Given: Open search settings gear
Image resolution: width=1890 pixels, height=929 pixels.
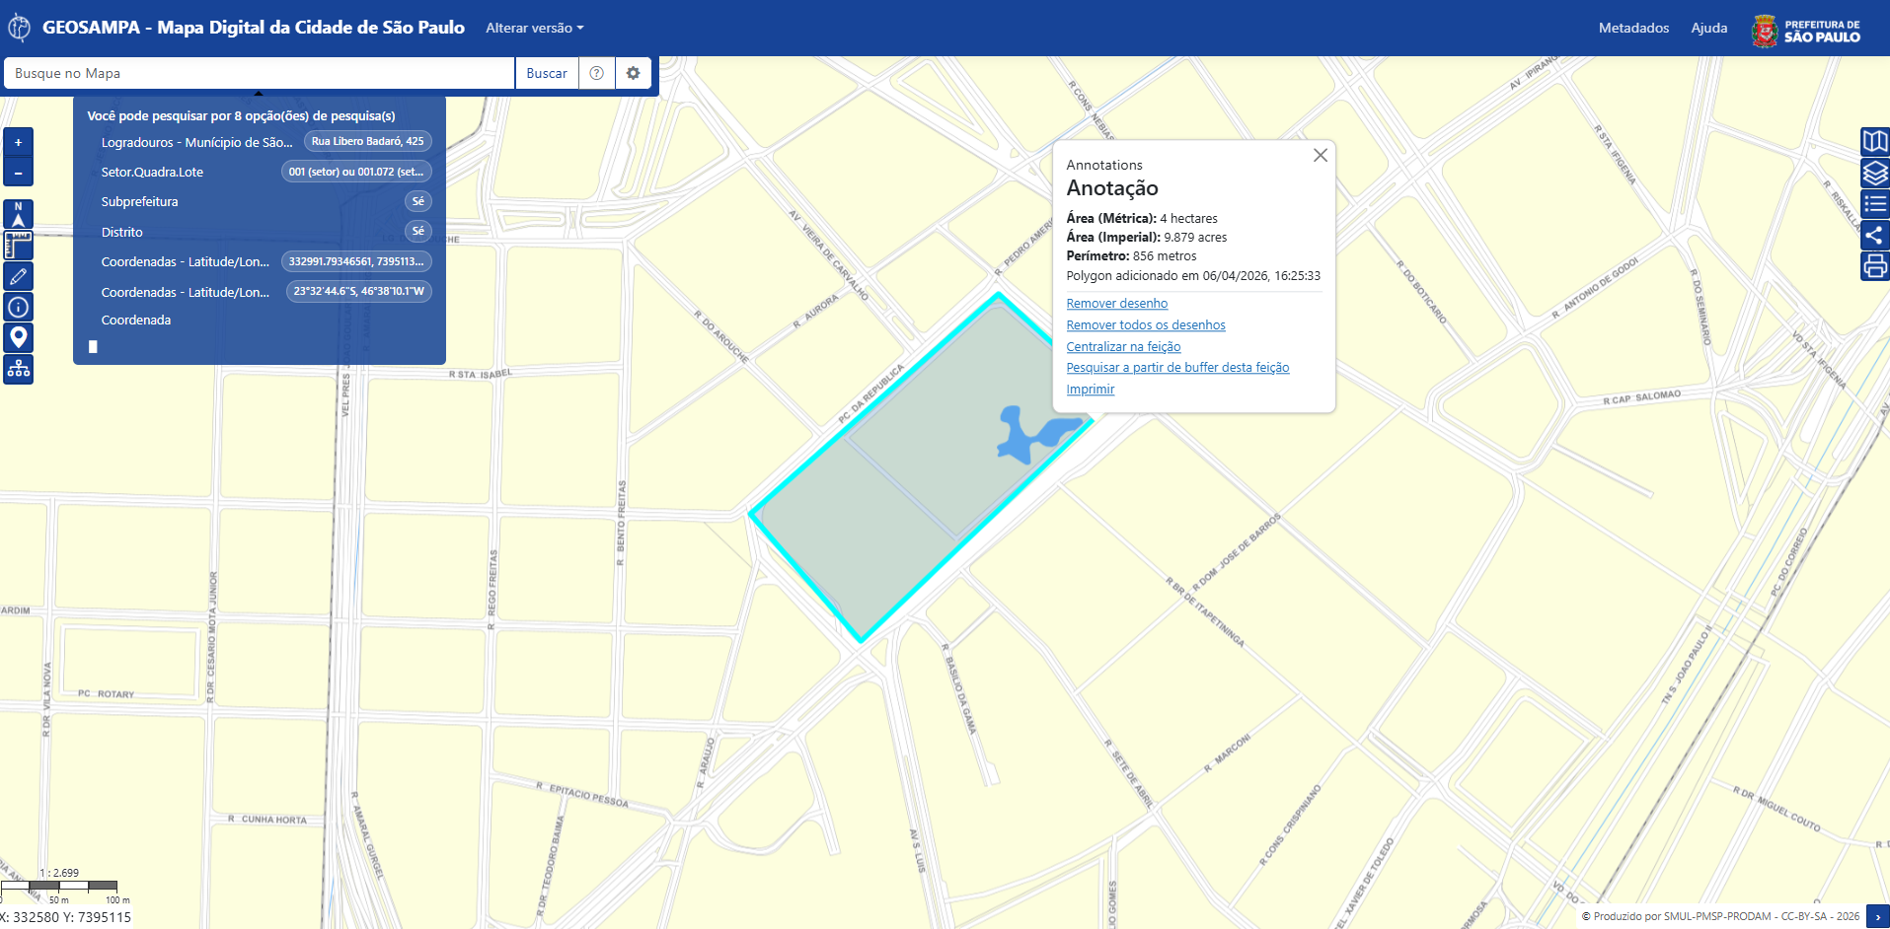Looking at the screenshot, I should [633, 73].
